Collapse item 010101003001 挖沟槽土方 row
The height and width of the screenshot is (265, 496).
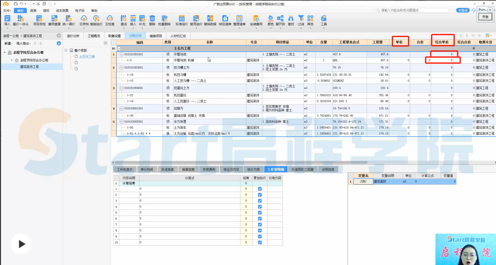[x=122, y=68]
